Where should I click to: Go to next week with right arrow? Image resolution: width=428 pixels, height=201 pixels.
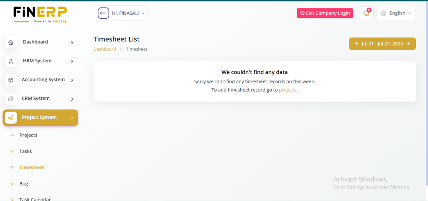(x=408, y=43)
